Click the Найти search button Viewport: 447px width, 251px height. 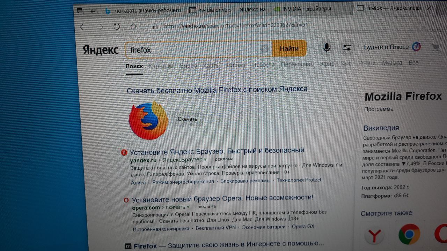tap(289, 48)
